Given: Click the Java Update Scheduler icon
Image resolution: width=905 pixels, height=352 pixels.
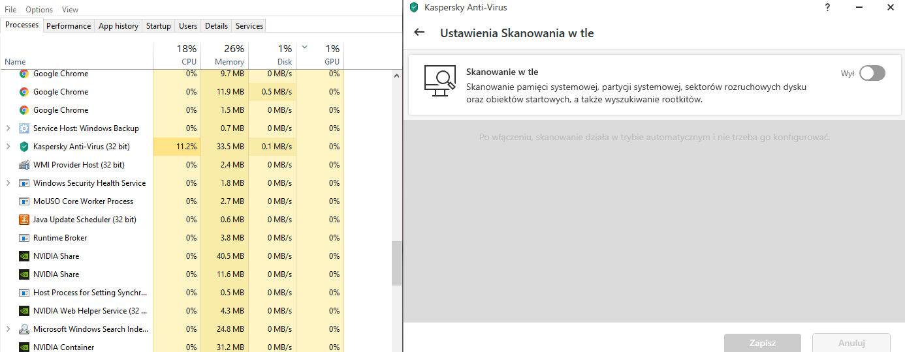Looking at the screenshot, I should click(x=24, y=220).
